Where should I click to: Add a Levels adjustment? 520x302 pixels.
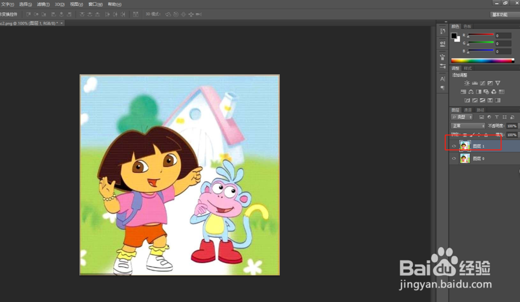[475, 83]
